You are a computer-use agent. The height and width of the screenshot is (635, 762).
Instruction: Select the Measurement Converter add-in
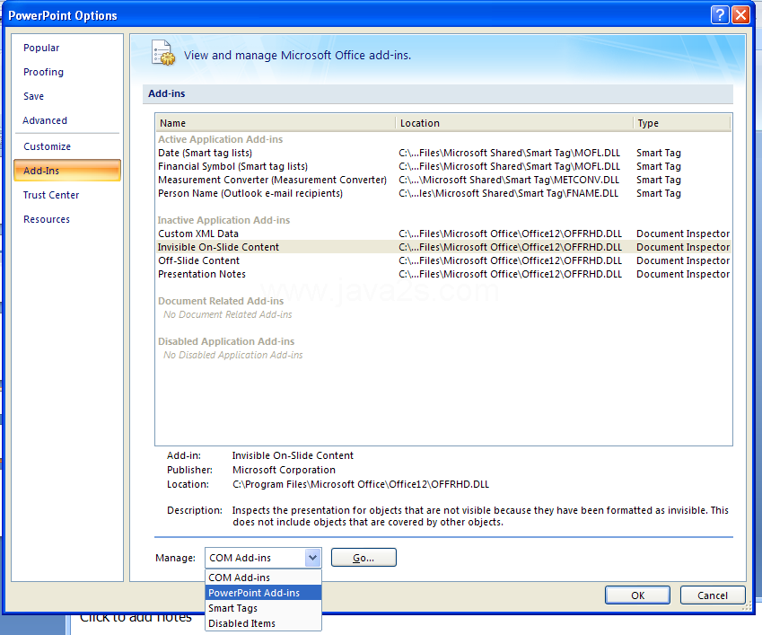pyautogui.click(x=443, y=180)
